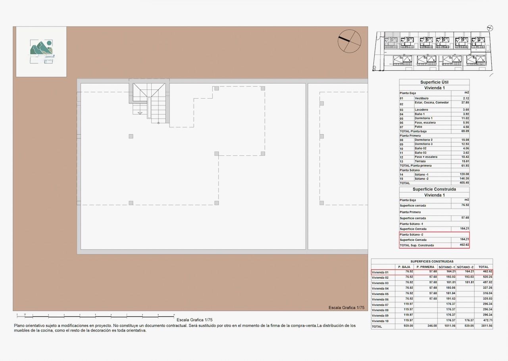Click the large north arrow compass on the plan
508x361 pixels.
349,41
